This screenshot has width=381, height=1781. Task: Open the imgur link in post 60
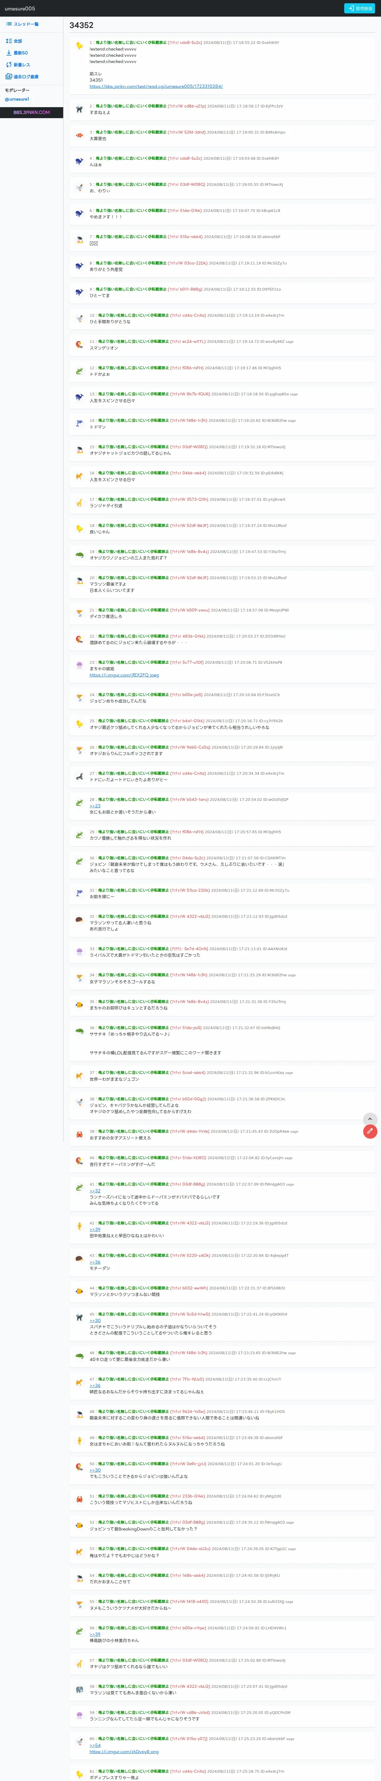[x=124, y=1751]
